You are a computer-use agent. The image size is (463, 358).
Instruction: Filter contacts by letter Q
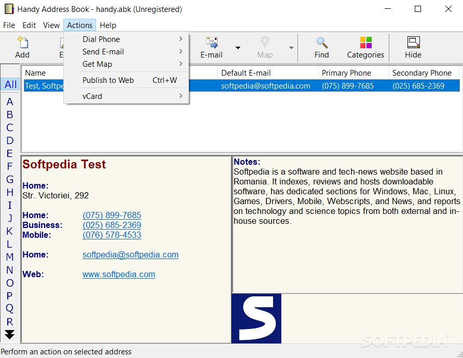pos(10,309)
